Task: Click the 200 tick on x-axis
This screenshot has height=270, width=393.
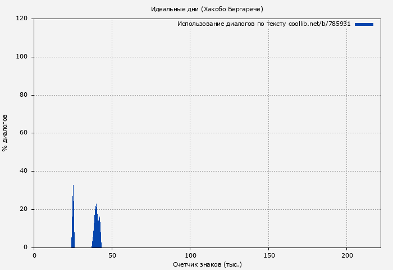Action: click(346, 255)
